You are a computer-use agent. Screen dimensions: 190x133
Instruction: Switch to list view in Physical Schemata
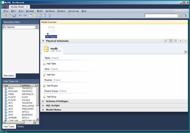click(175, 41)
